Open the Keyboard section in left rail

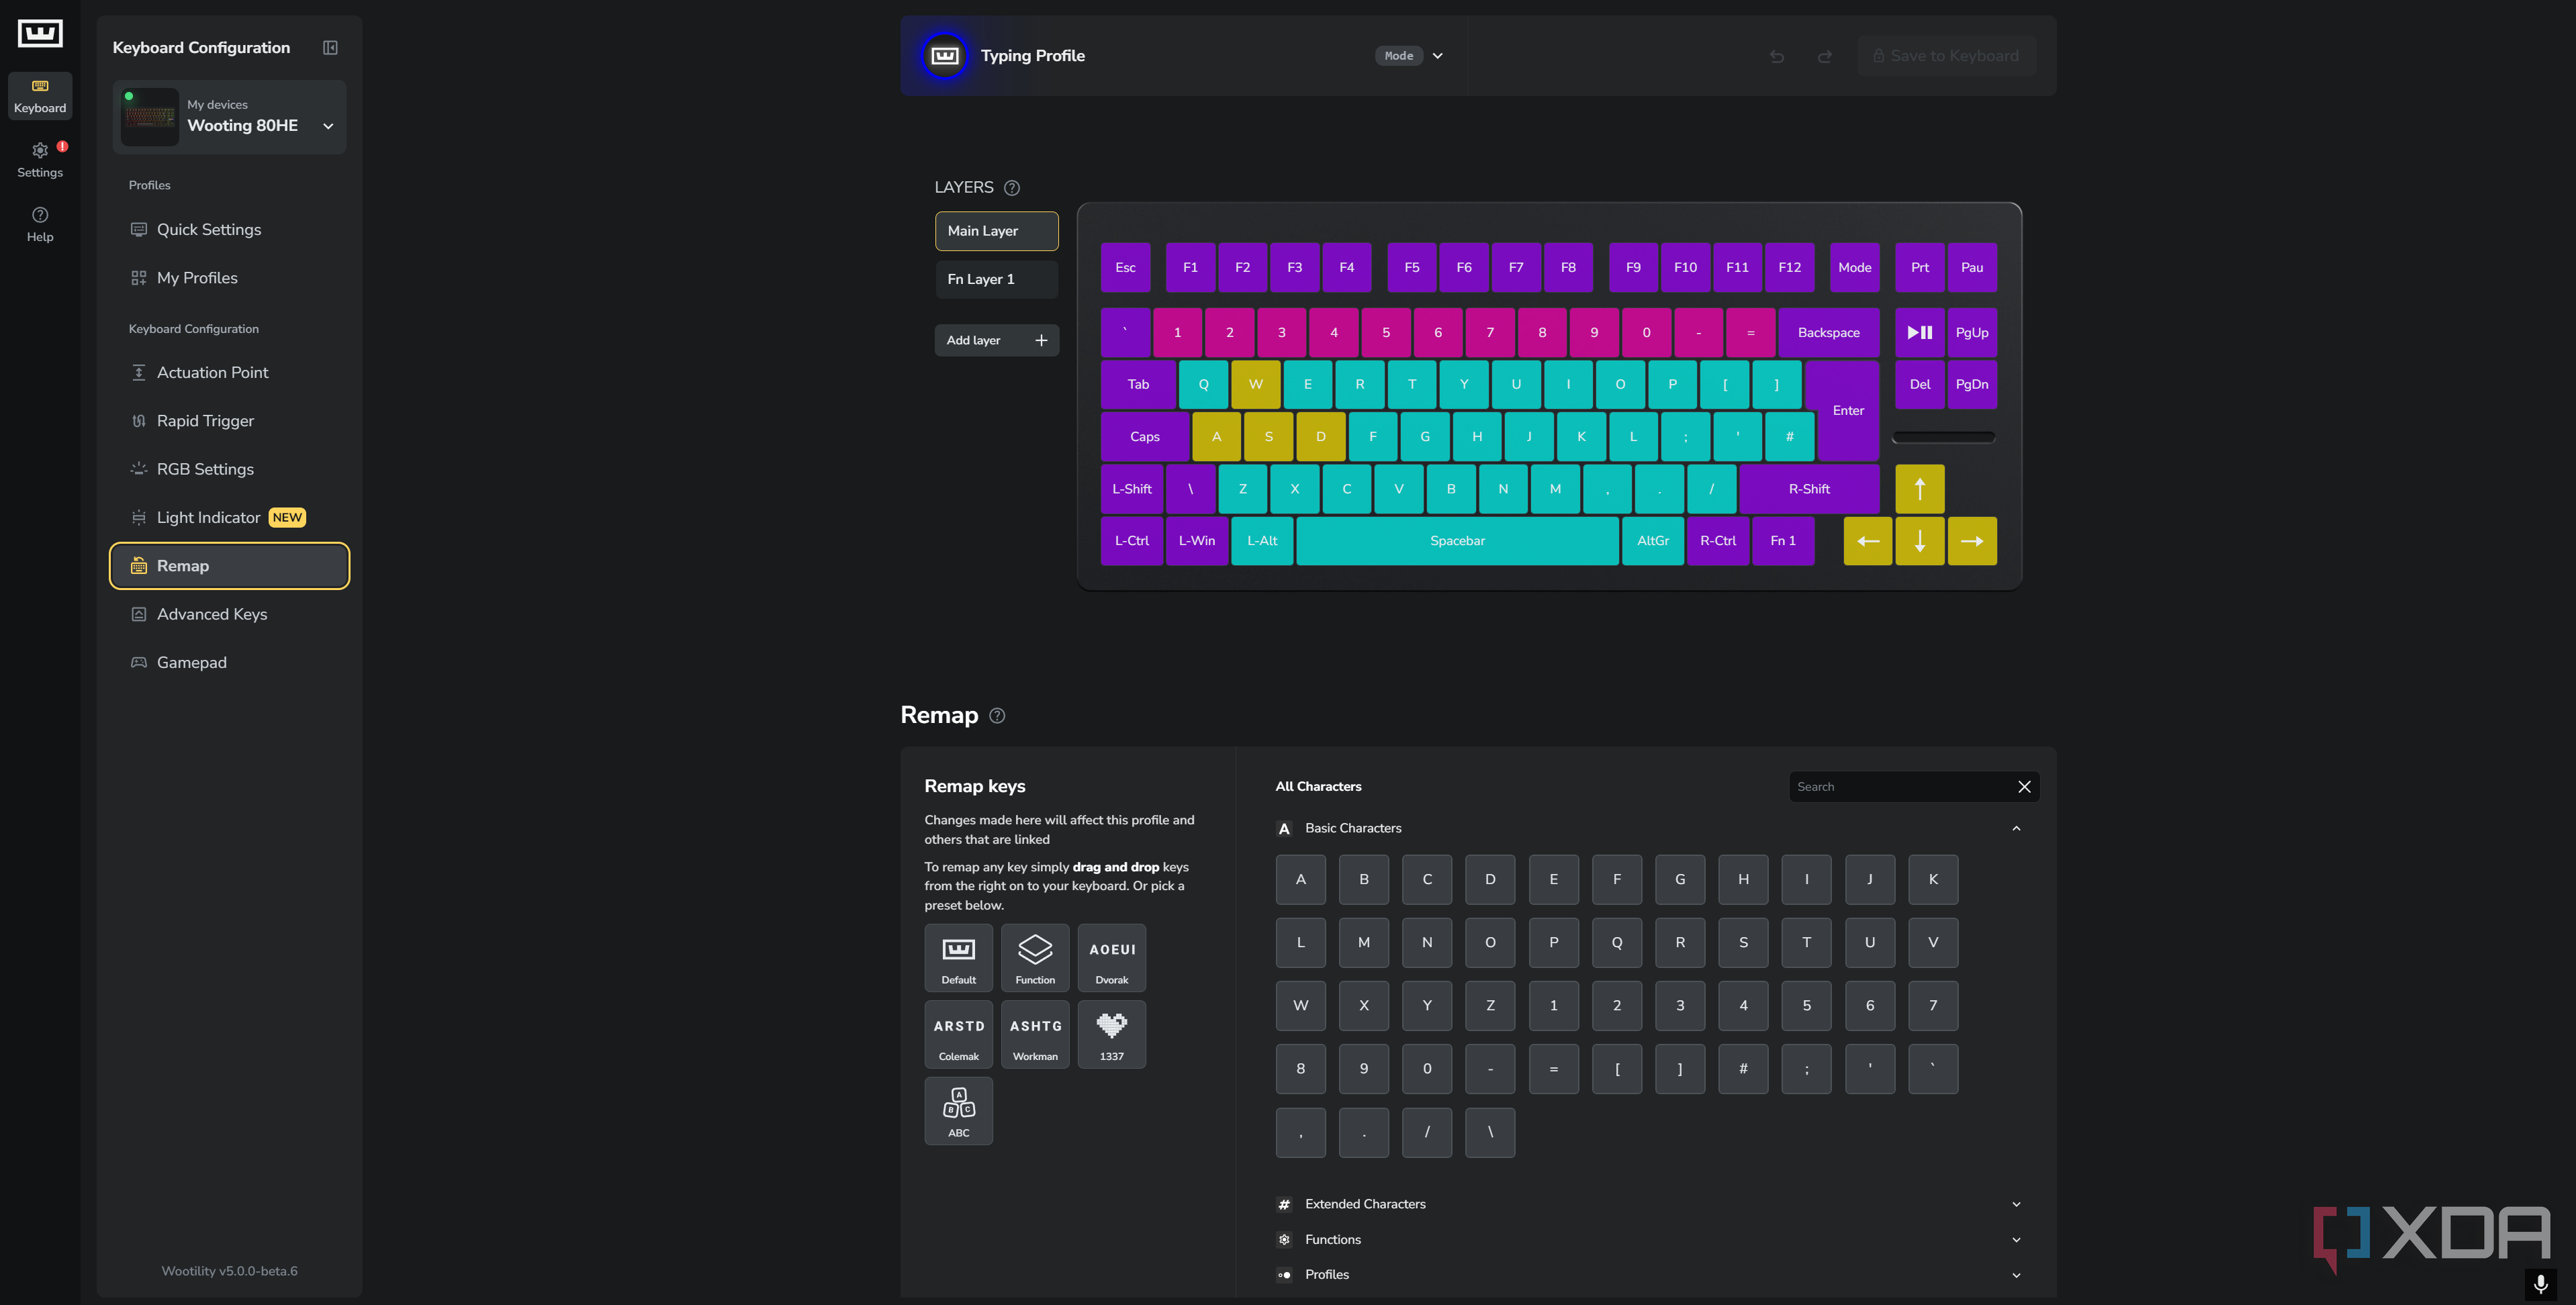coord(40,96)
